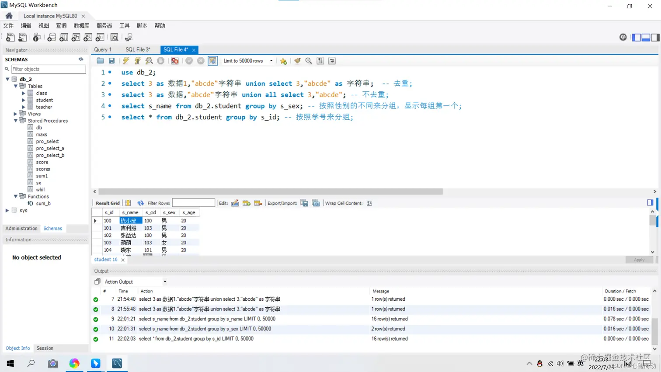Open SQL script file toolbar icon

(x=22, y=37)
